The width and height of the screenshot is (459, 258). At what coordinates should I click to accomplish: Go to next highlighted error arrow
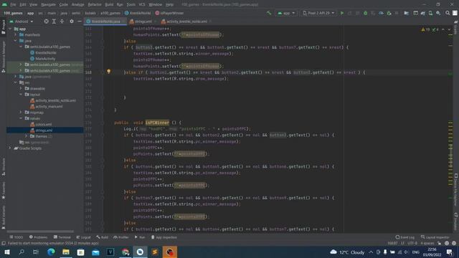[x=449, y=29]
